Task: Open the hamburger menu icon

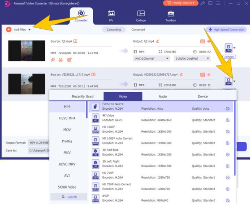Action: click(x=218, y=3)
